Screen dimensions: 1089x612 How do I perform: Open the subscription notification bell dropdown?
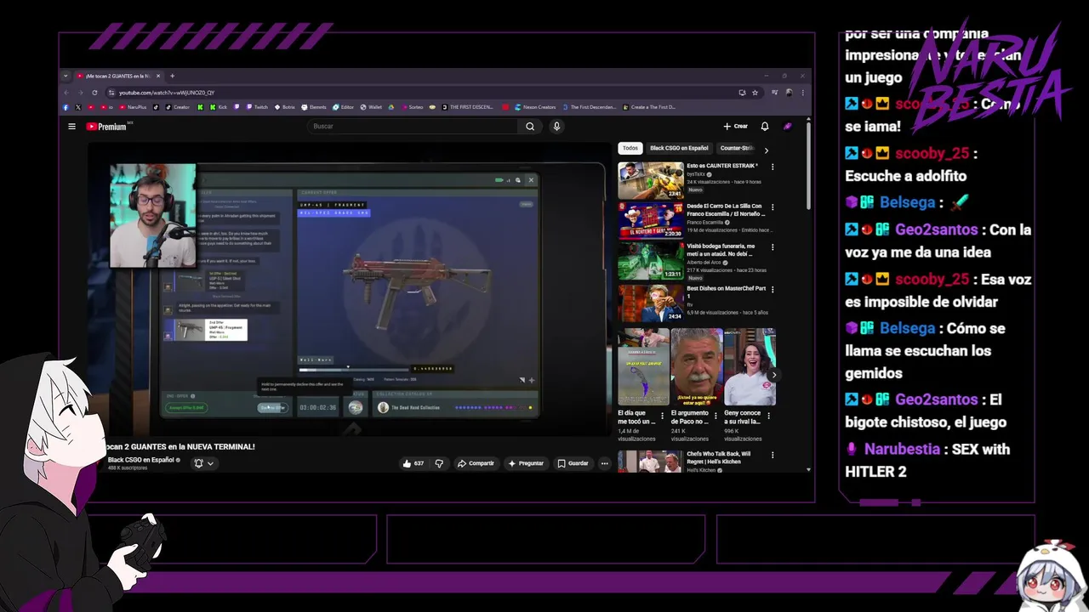point(204,463)
